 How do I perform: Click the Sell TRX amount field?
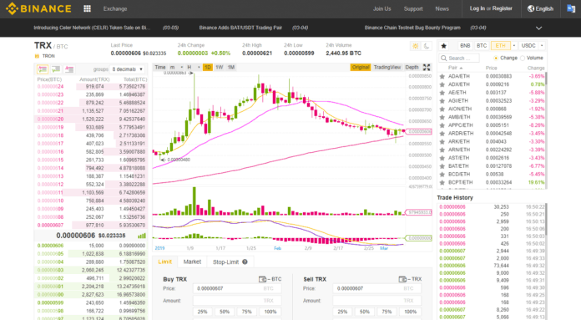pyautogui.click(x=376, y=301)
